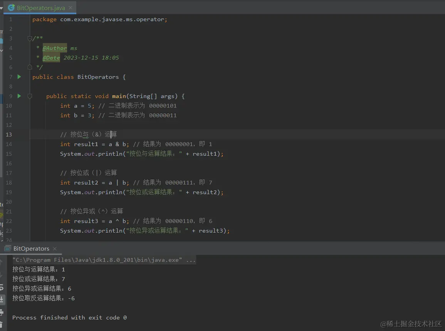Screen dimensions: 445x331
Task: Click the 'int result2 = a | b;' statement
Action: click(x=94, y=183)
